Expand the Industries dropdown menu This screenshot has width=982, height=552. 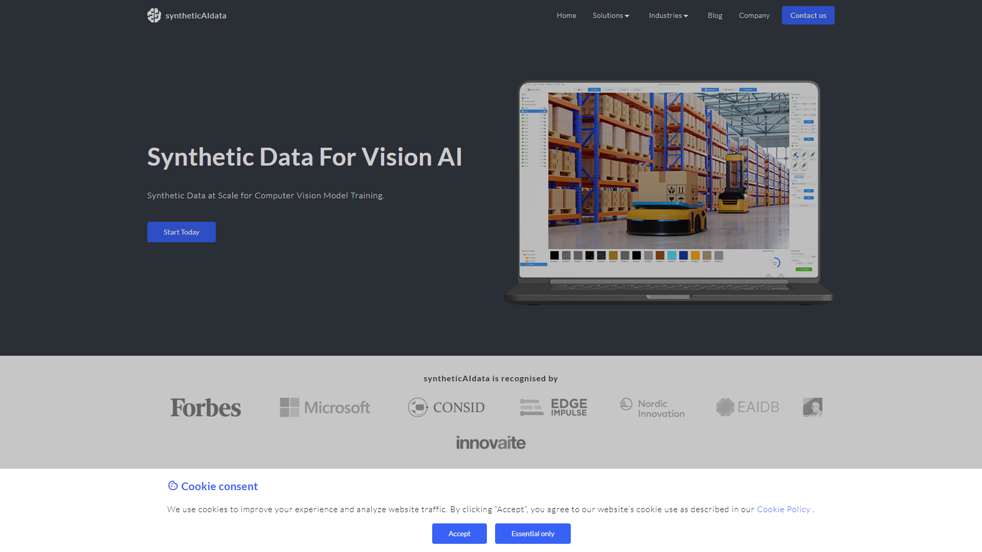point(668,15)
